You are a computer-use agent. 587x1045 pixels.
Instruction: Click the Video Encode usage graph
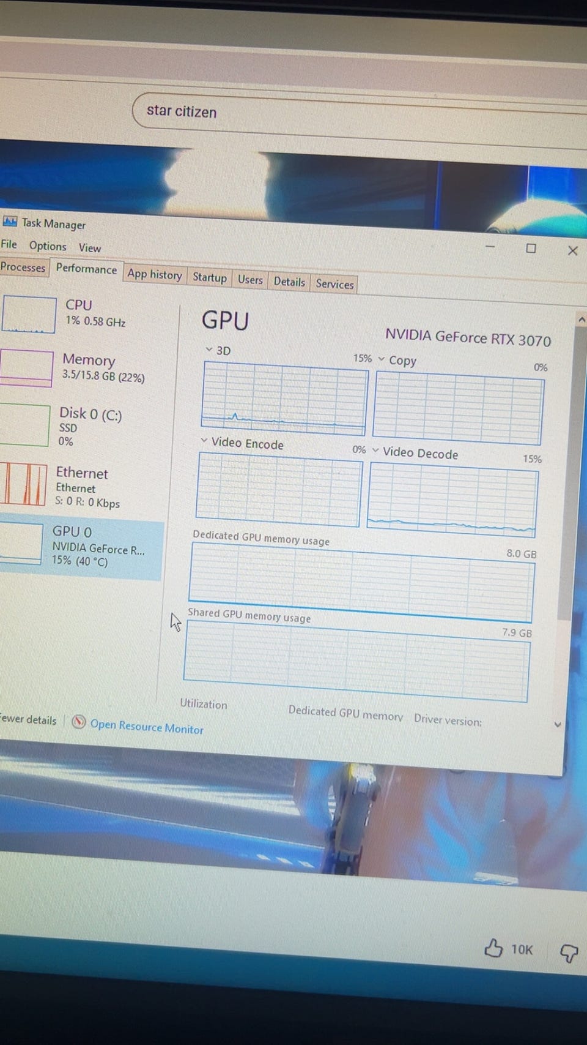coord(279,490)
